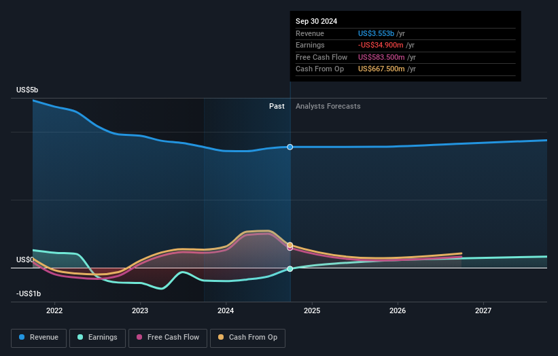558x356 pixels.
Task: Click the 'Free Cash Flow' row label in tooltip
Action: pos(321,57)
